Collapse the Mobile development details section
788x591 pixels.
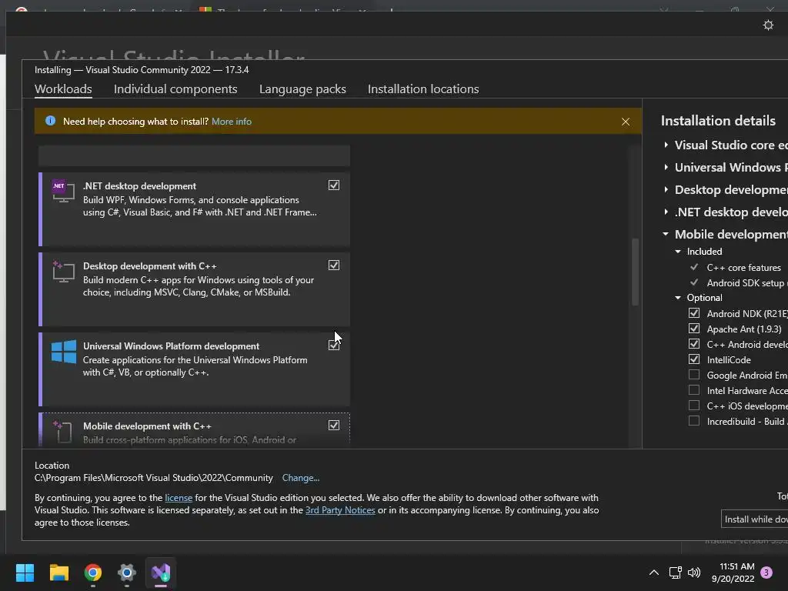[666, 234]
